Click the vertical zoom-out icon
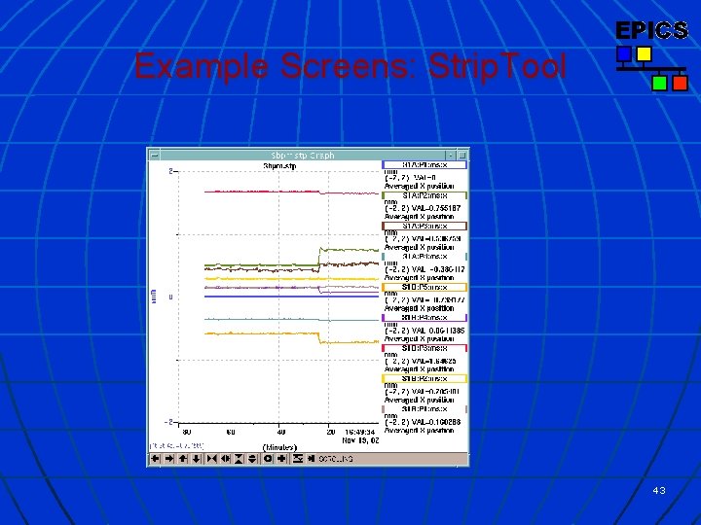Viewport: 701px width, 525px height. click(252, 459)
